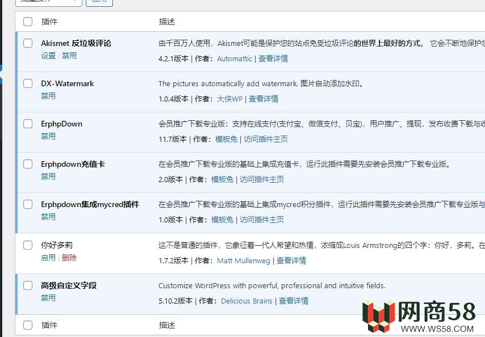Viewport: 485px width, 337px height.
Task: Click the Erphpdown集成mycred插件 plugin name
Action: click(90, 204)
